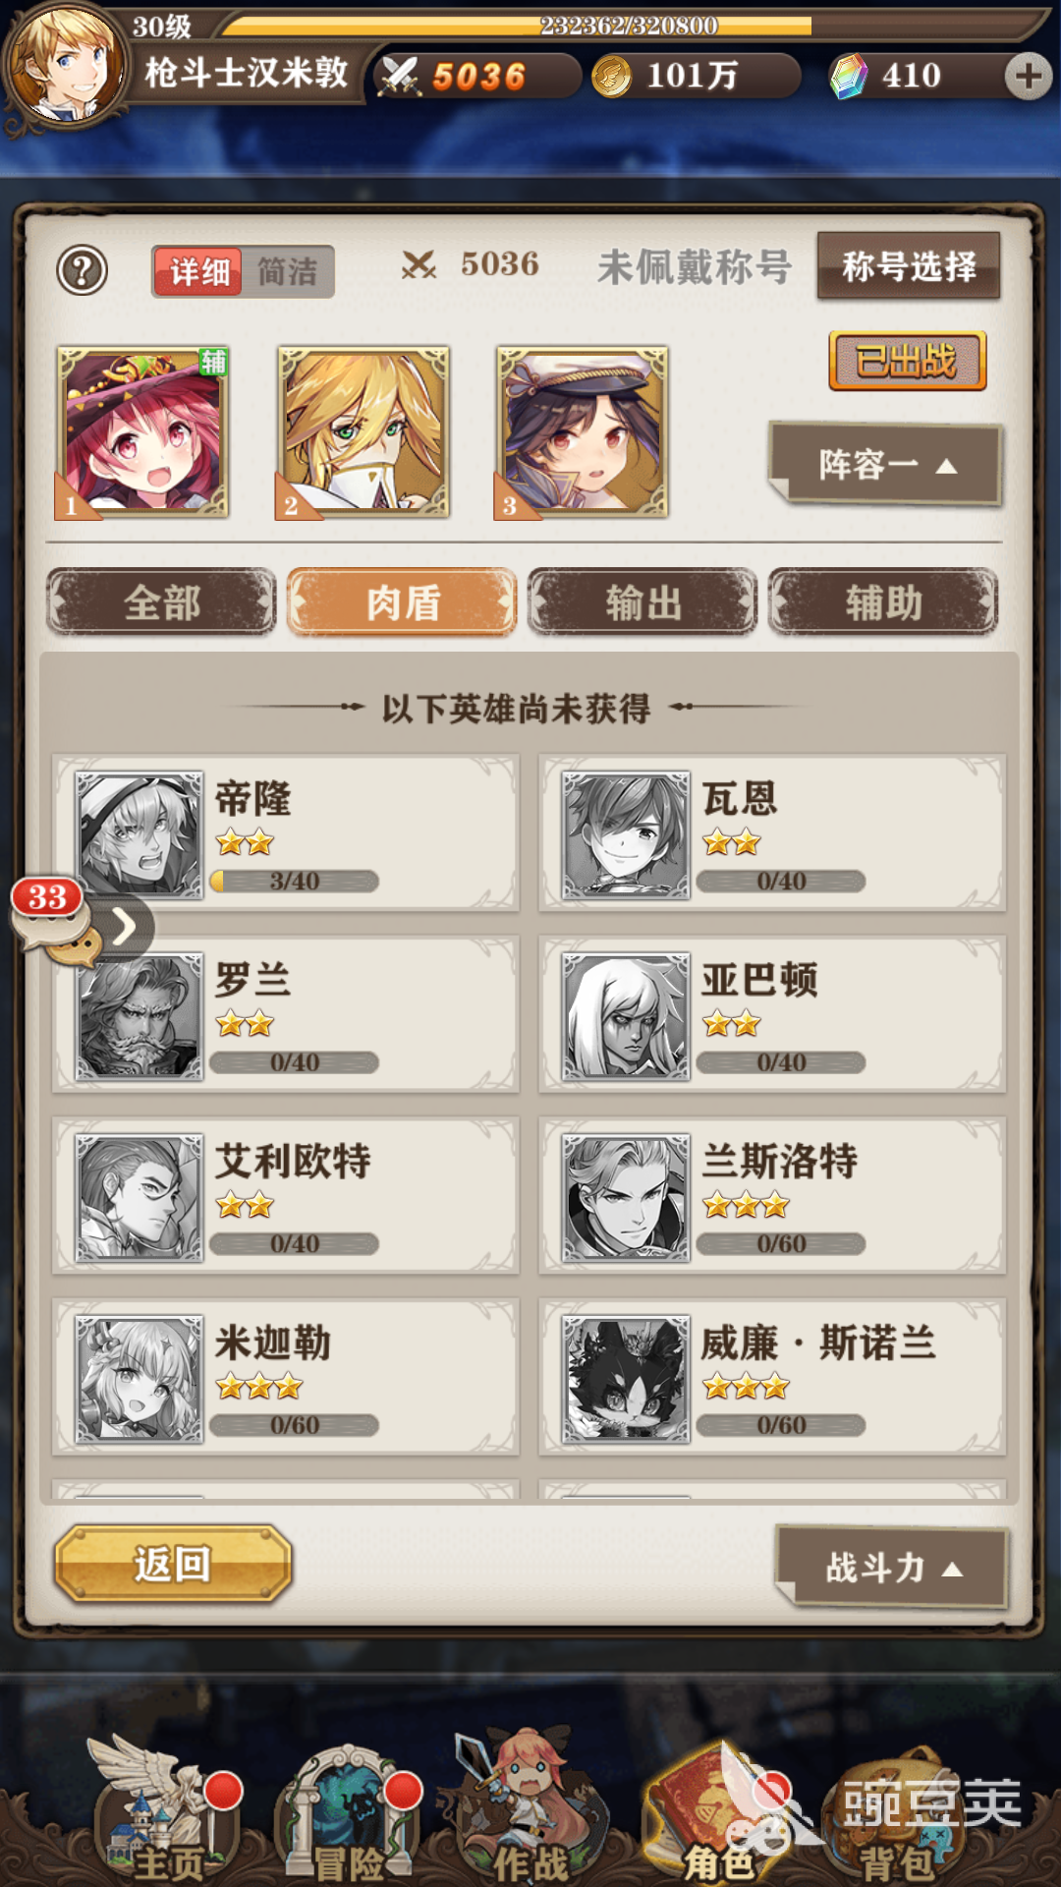Open the question mark help icon

point(83,270)
